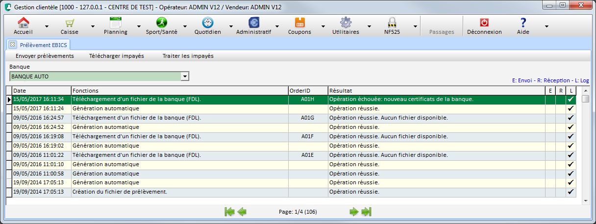The width and height of the screenshot is (596, 224).
Task: Expand the Utilitaires dropdown arrow
Action: coord(369,26)
